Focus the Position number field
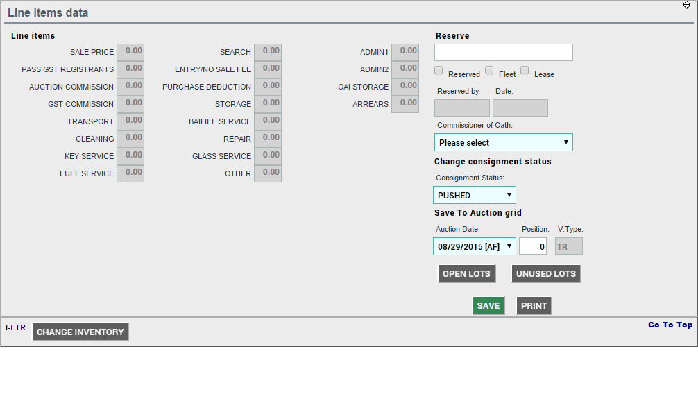Image resolution: width=698 pixels, height=417 pixels. [x=533, y=246]
